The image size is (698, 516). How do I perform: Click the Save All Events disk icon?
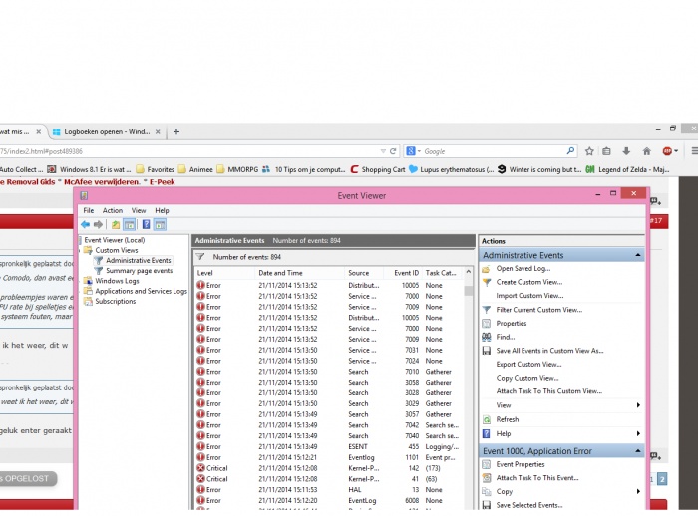click(487, 351)
